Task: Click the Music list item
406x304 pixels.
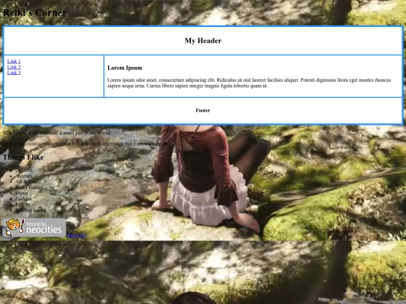Action: (x=22, y=193)
